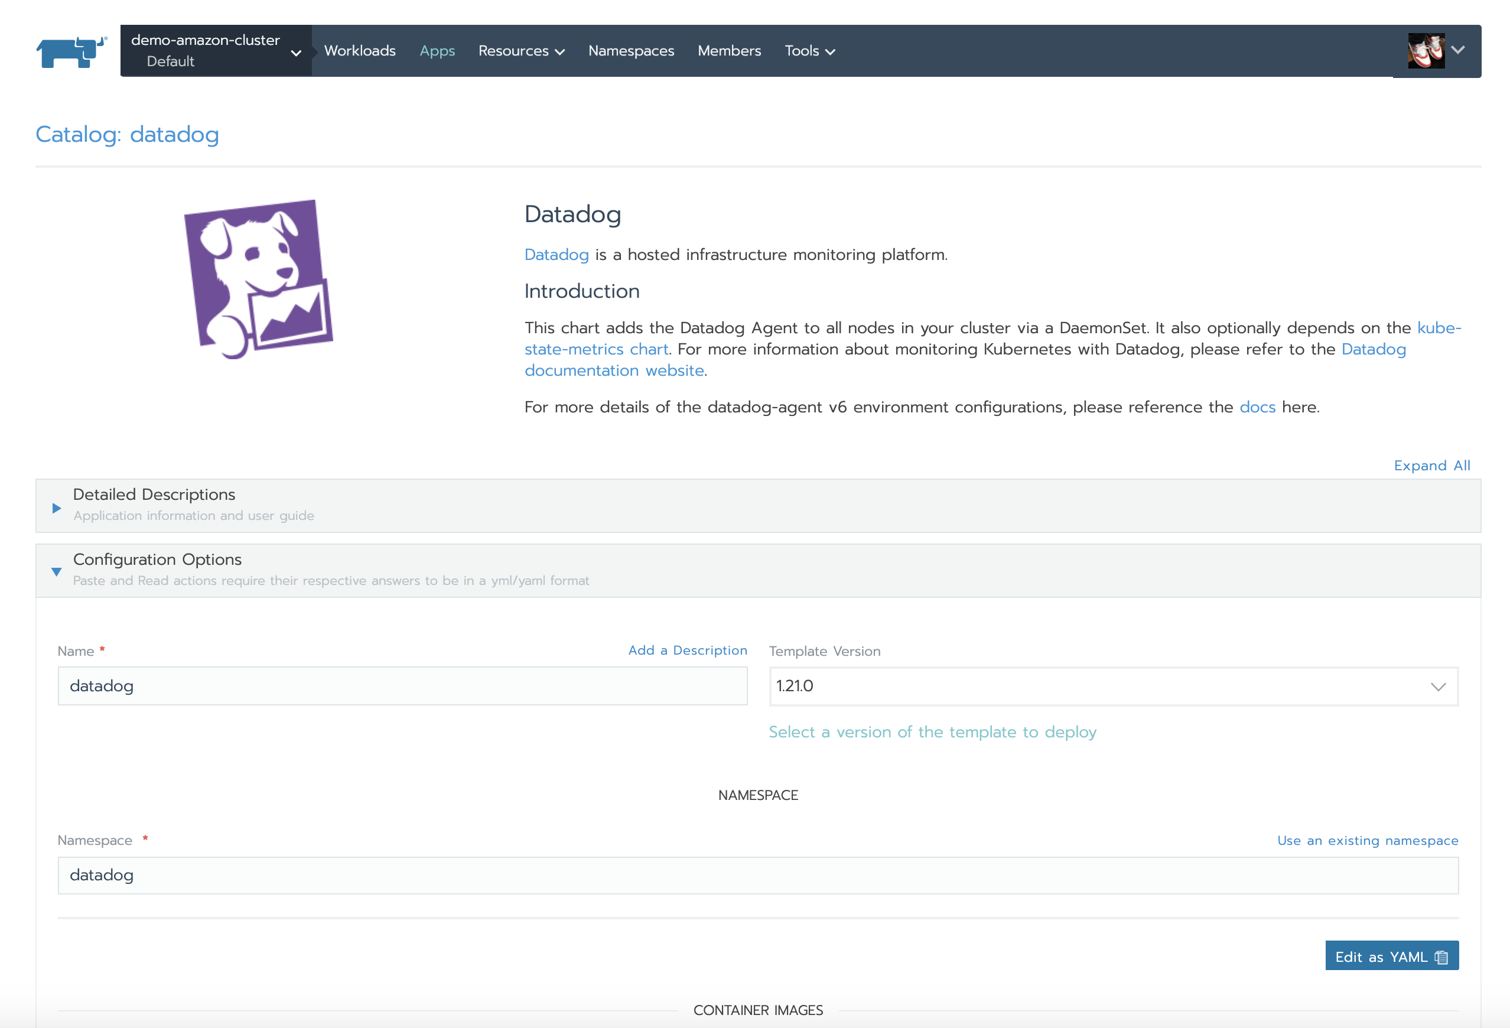Click the clipboard icon on Edit as YAML

(x=1441, y=957)
